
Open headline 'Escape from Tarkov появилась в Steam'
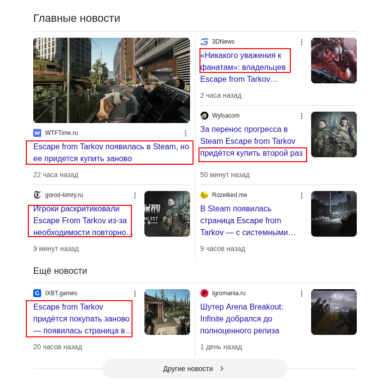[x=111, y=152]
